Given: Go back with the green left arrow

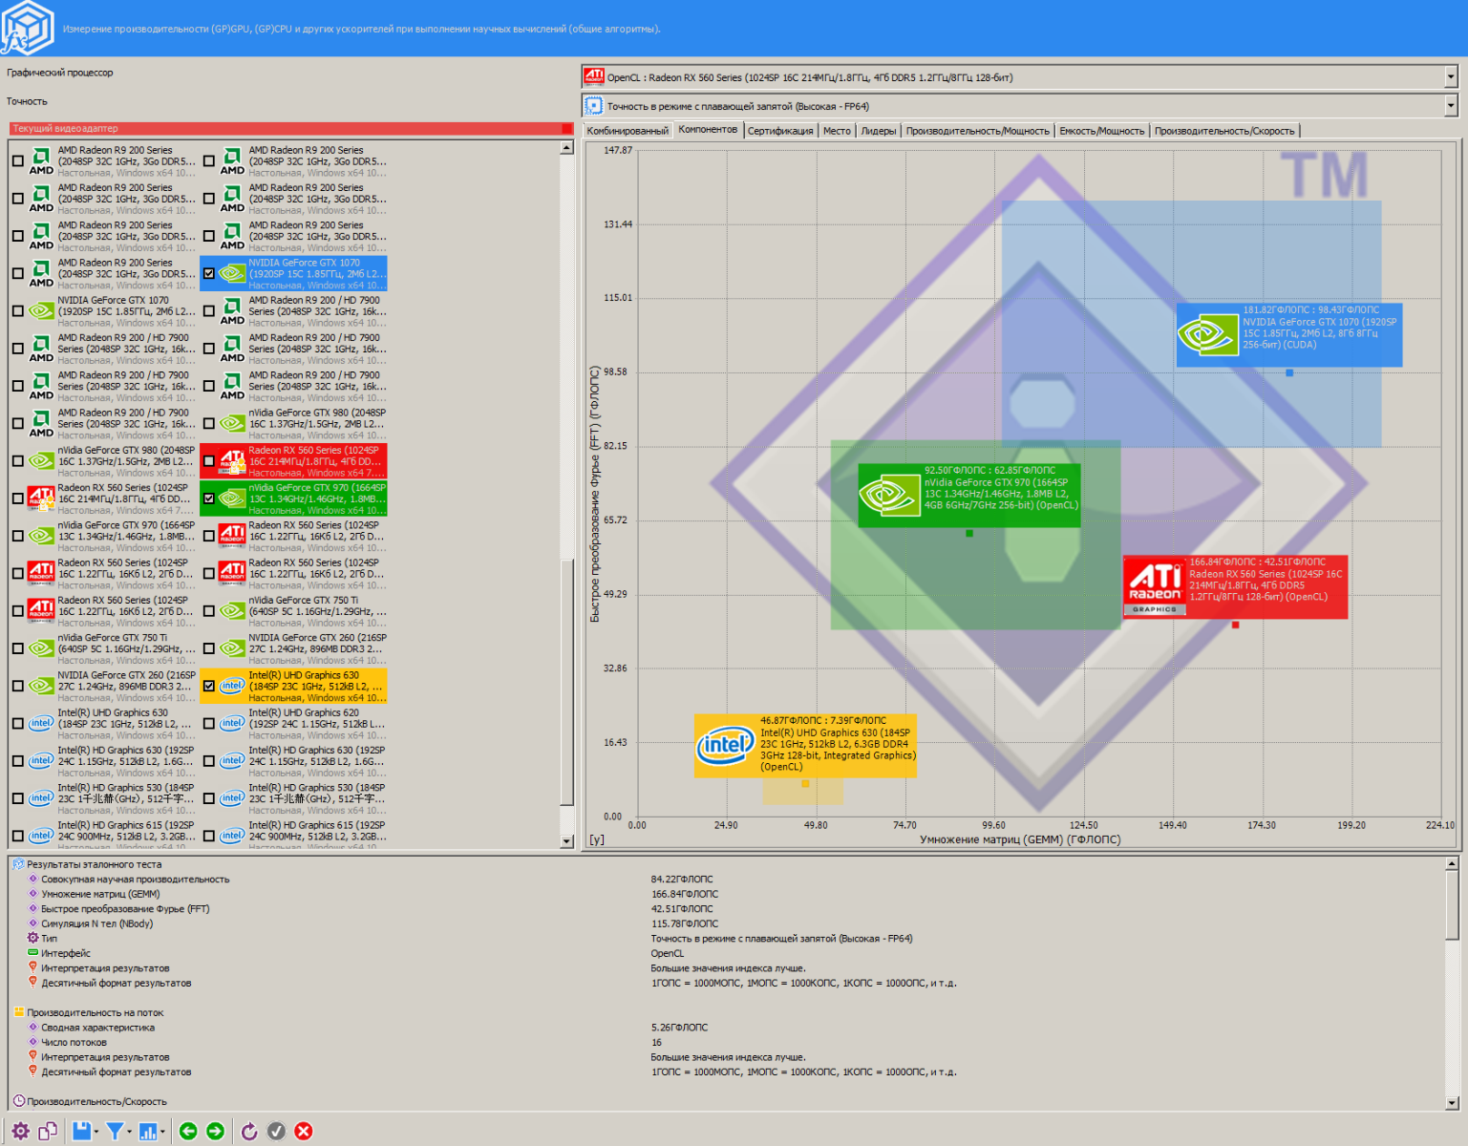Looking at the screenshot, I should tap(188, 1132).
